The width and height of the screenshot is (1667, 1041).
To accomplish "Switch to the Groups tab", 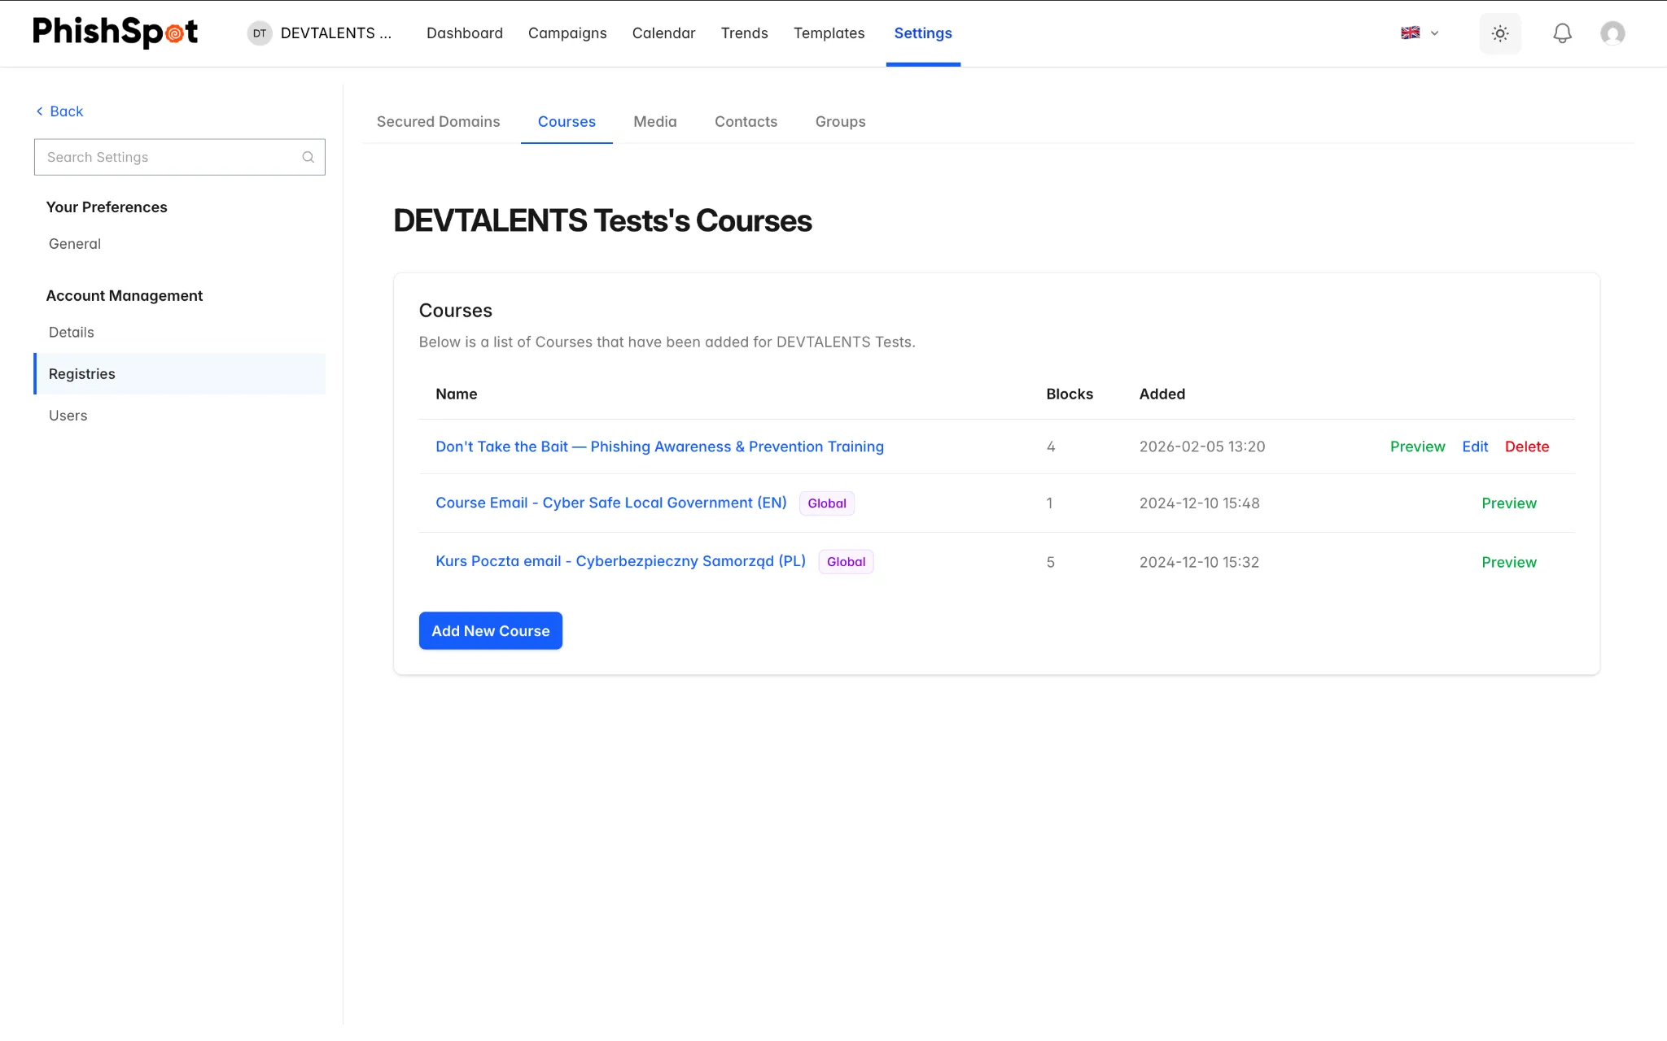I will (x=840, y=121).
